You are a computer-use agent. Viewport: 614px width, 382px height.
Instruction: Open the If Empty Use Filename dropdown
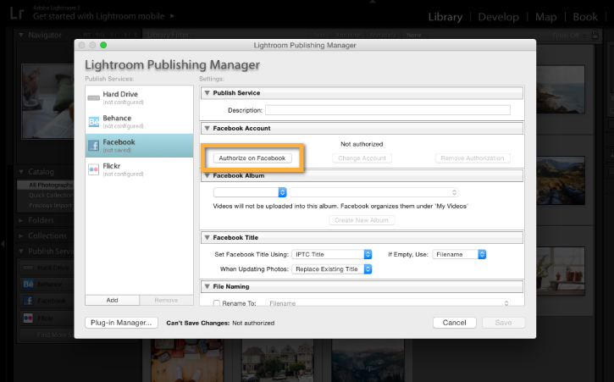tap(459, 254)
